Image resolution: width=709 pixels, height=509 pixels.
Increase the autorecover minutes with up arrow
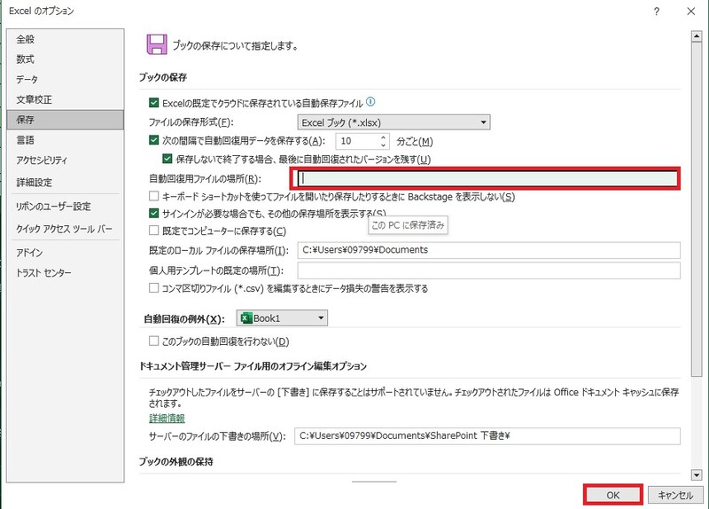coord(383,137)
